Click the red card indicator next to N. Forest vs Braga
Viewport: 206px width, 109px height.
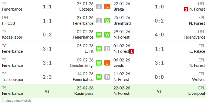tap(186, 9)
